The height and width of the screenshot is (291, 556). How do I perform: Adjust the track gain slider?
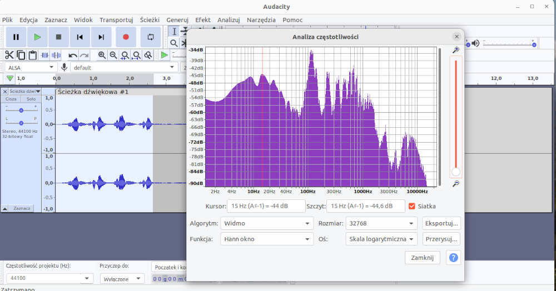[21, 110]
